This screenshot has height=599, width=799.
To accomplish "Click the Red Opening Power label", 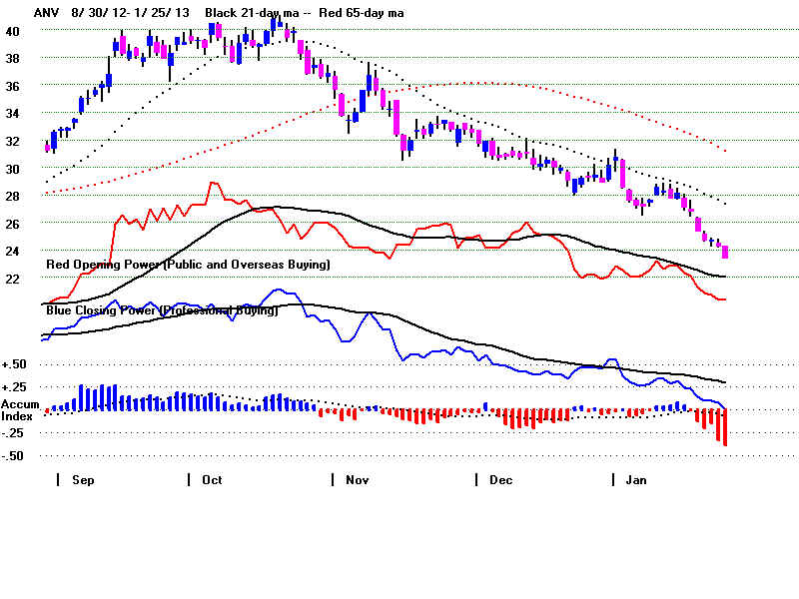I will [x=188, y=265].
